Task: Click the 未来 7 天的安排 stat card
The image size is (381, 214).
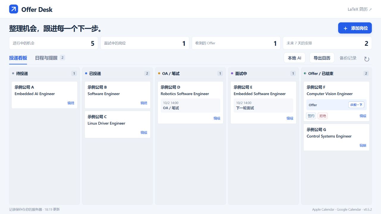Action: [327, 43]
